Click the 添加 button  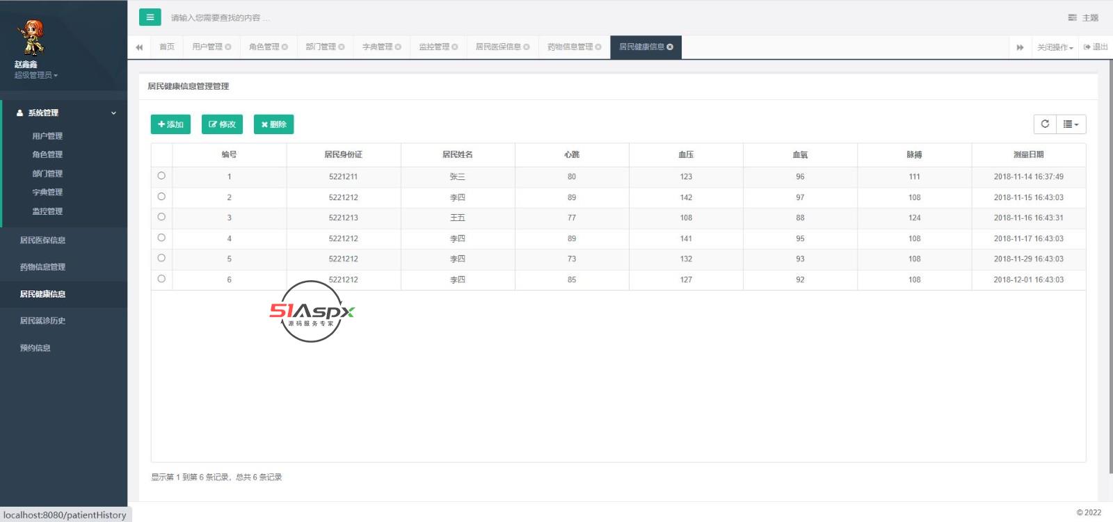point(170,124)
